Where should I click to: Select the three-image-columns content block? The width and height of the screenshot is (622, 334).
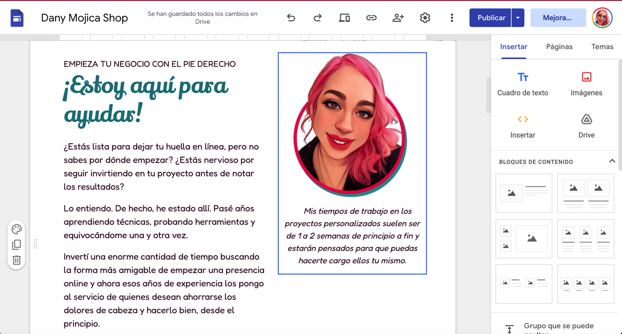pyautogui.click(x=586, y=238)
